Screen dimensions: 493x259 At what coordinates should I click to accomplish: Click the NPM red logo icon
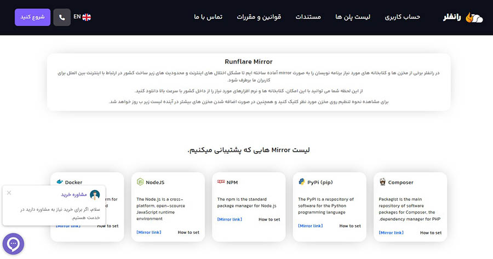coord(221,182)
